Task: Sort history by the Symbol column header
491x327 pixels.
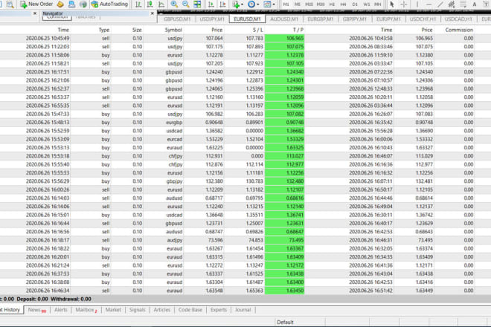Action: coord(173,30)
